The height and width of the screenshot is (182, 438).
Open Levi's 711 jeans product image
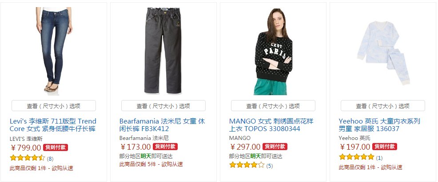click(54, 50)
